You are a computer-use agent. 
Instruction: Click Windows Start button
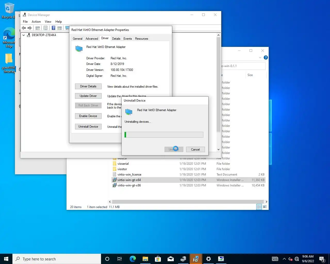6,259
